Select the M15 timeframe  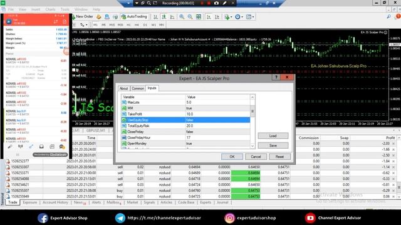(x=112, y=25)
